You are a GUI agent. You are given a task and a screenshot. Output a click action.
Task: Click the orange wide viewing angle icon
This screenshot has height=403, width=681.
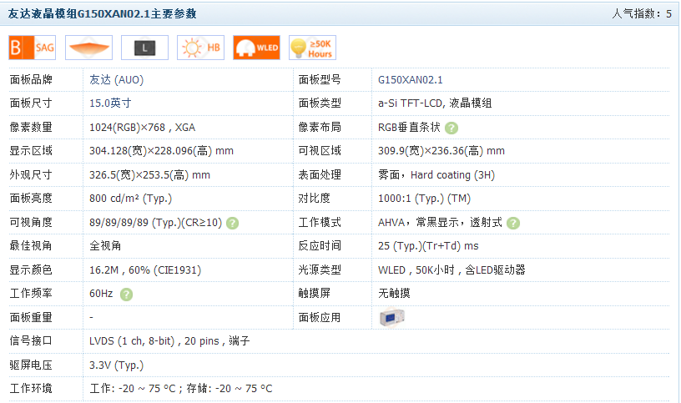click(x=88, y=48)
